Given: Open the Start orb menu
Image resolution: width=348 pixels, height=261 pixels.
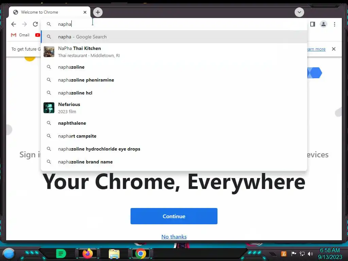Looking at the screenshot, I should pyautogui.click(x=9, y=254).
